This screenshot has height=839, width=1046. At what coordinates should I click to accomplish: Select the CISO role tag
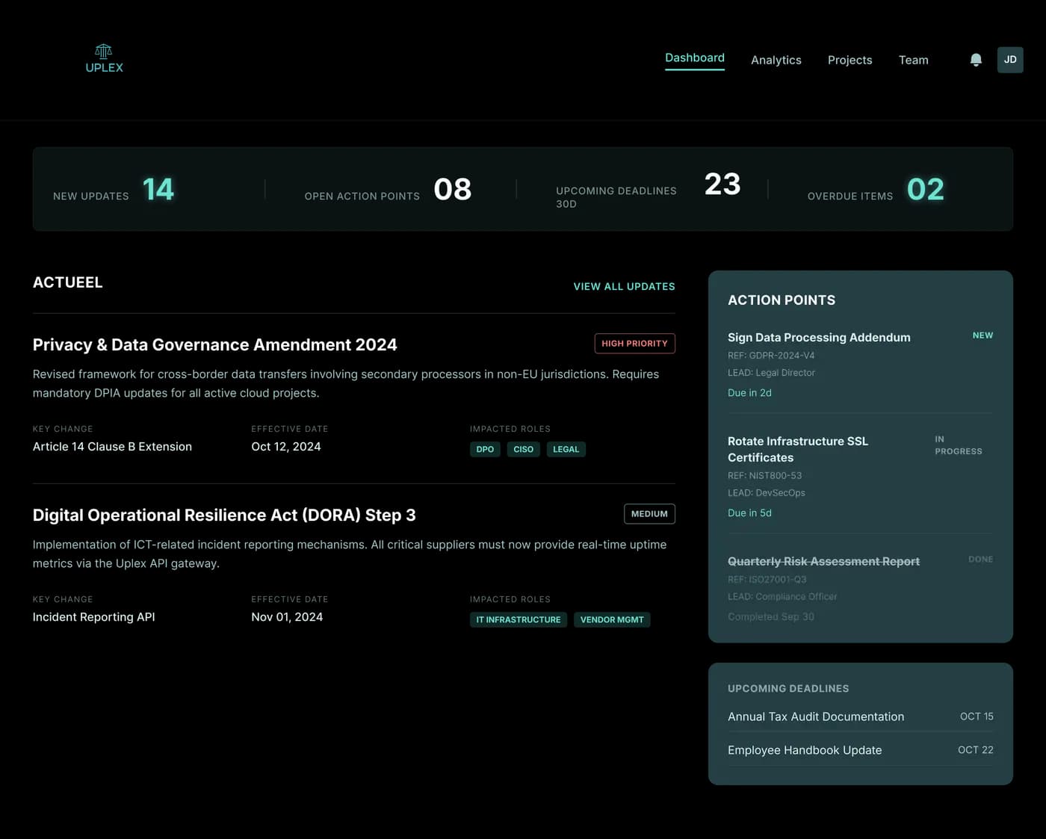point(523,449)
